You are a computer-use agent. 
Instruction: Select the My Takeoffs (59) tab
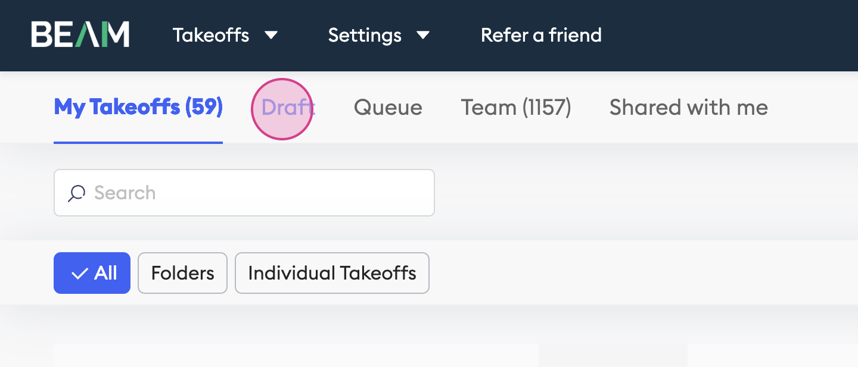(138, 107)
